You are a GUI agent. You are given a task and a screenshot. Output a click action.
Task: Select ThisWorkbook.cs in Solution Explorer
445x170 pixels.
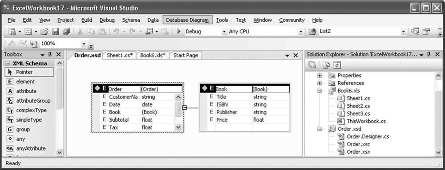click(x=366, y=121)
